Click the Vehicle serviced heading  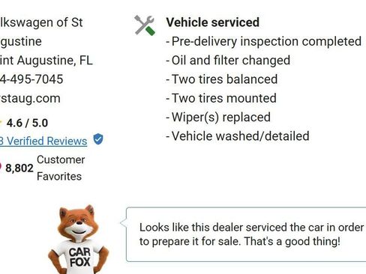click(x=213, y=22)
